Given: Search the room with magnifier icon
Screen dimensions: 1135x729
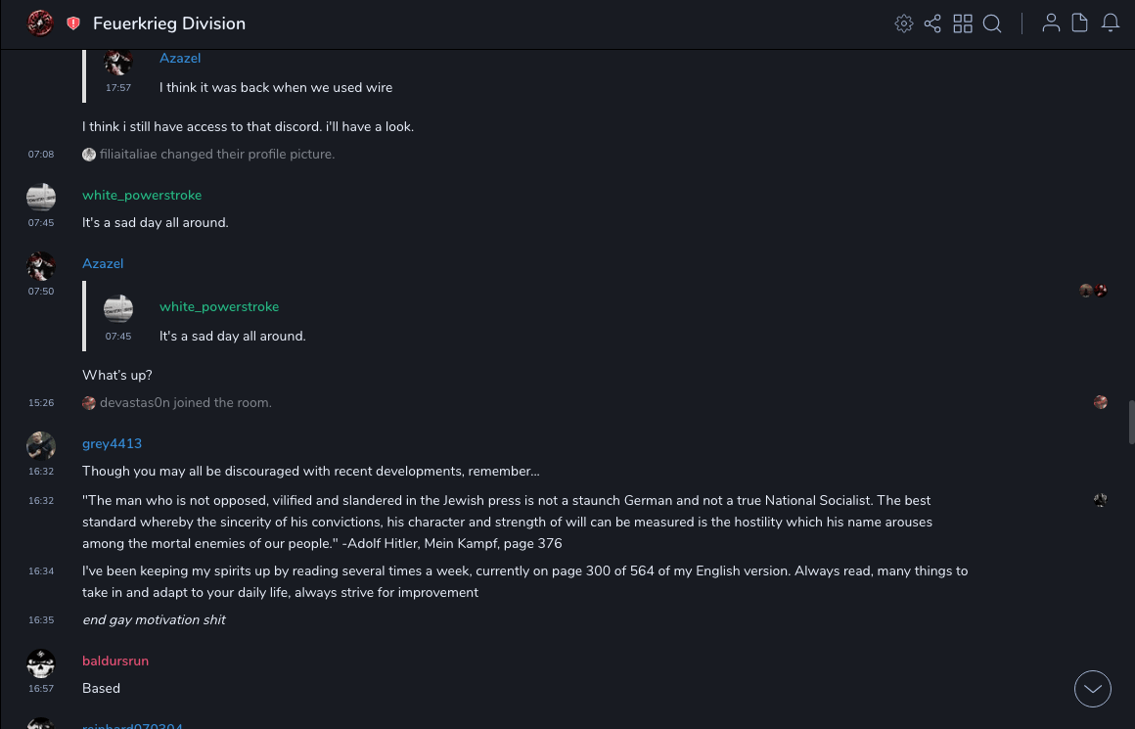Looking at the screenshot, I should coord(992,23).
